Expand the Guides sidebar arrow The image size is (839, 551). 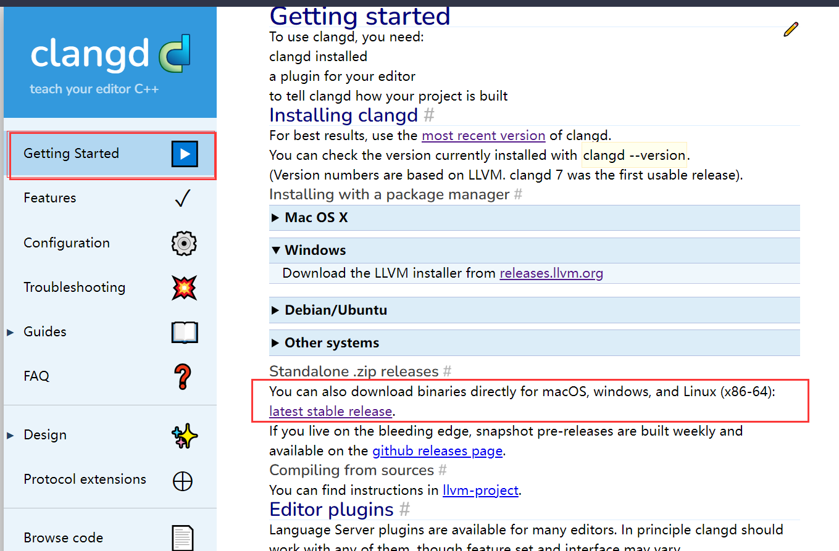coord(10,333)
